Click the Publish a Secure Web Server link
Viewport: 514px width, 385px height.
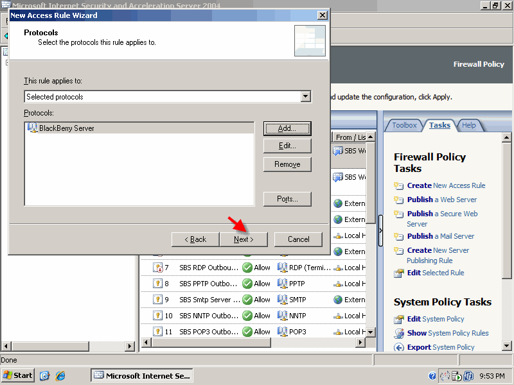coord(442,219)
